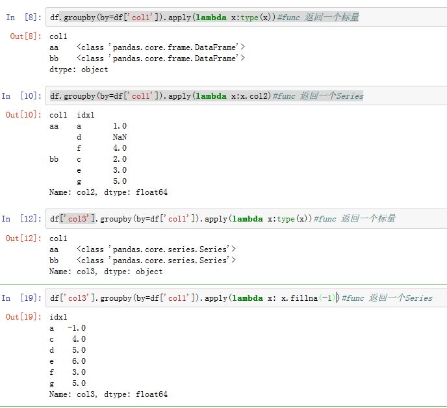Click the '#func 返回一个Series' comment in cell 19
447x408 pixels.
point(386,298)
